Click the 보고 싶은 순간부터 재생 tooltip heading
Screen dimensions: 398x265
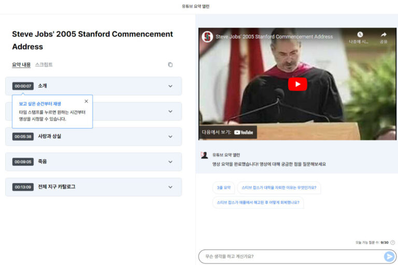click(x=40, y=104)
